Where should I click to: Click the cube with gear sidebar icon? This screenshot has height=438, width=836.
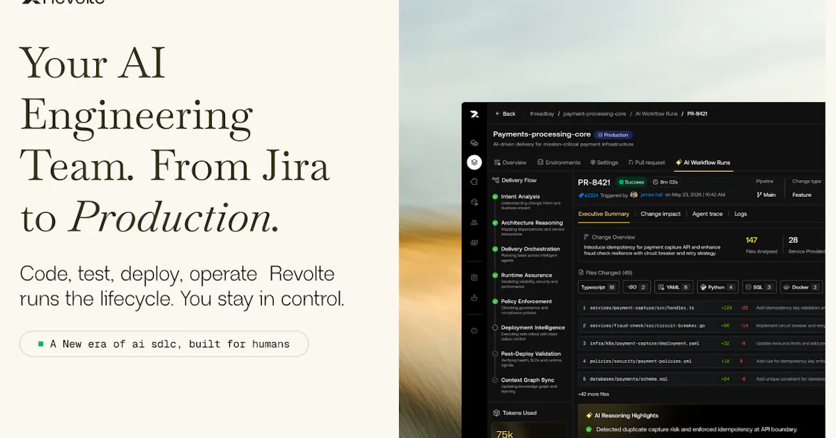pos(474,202)
